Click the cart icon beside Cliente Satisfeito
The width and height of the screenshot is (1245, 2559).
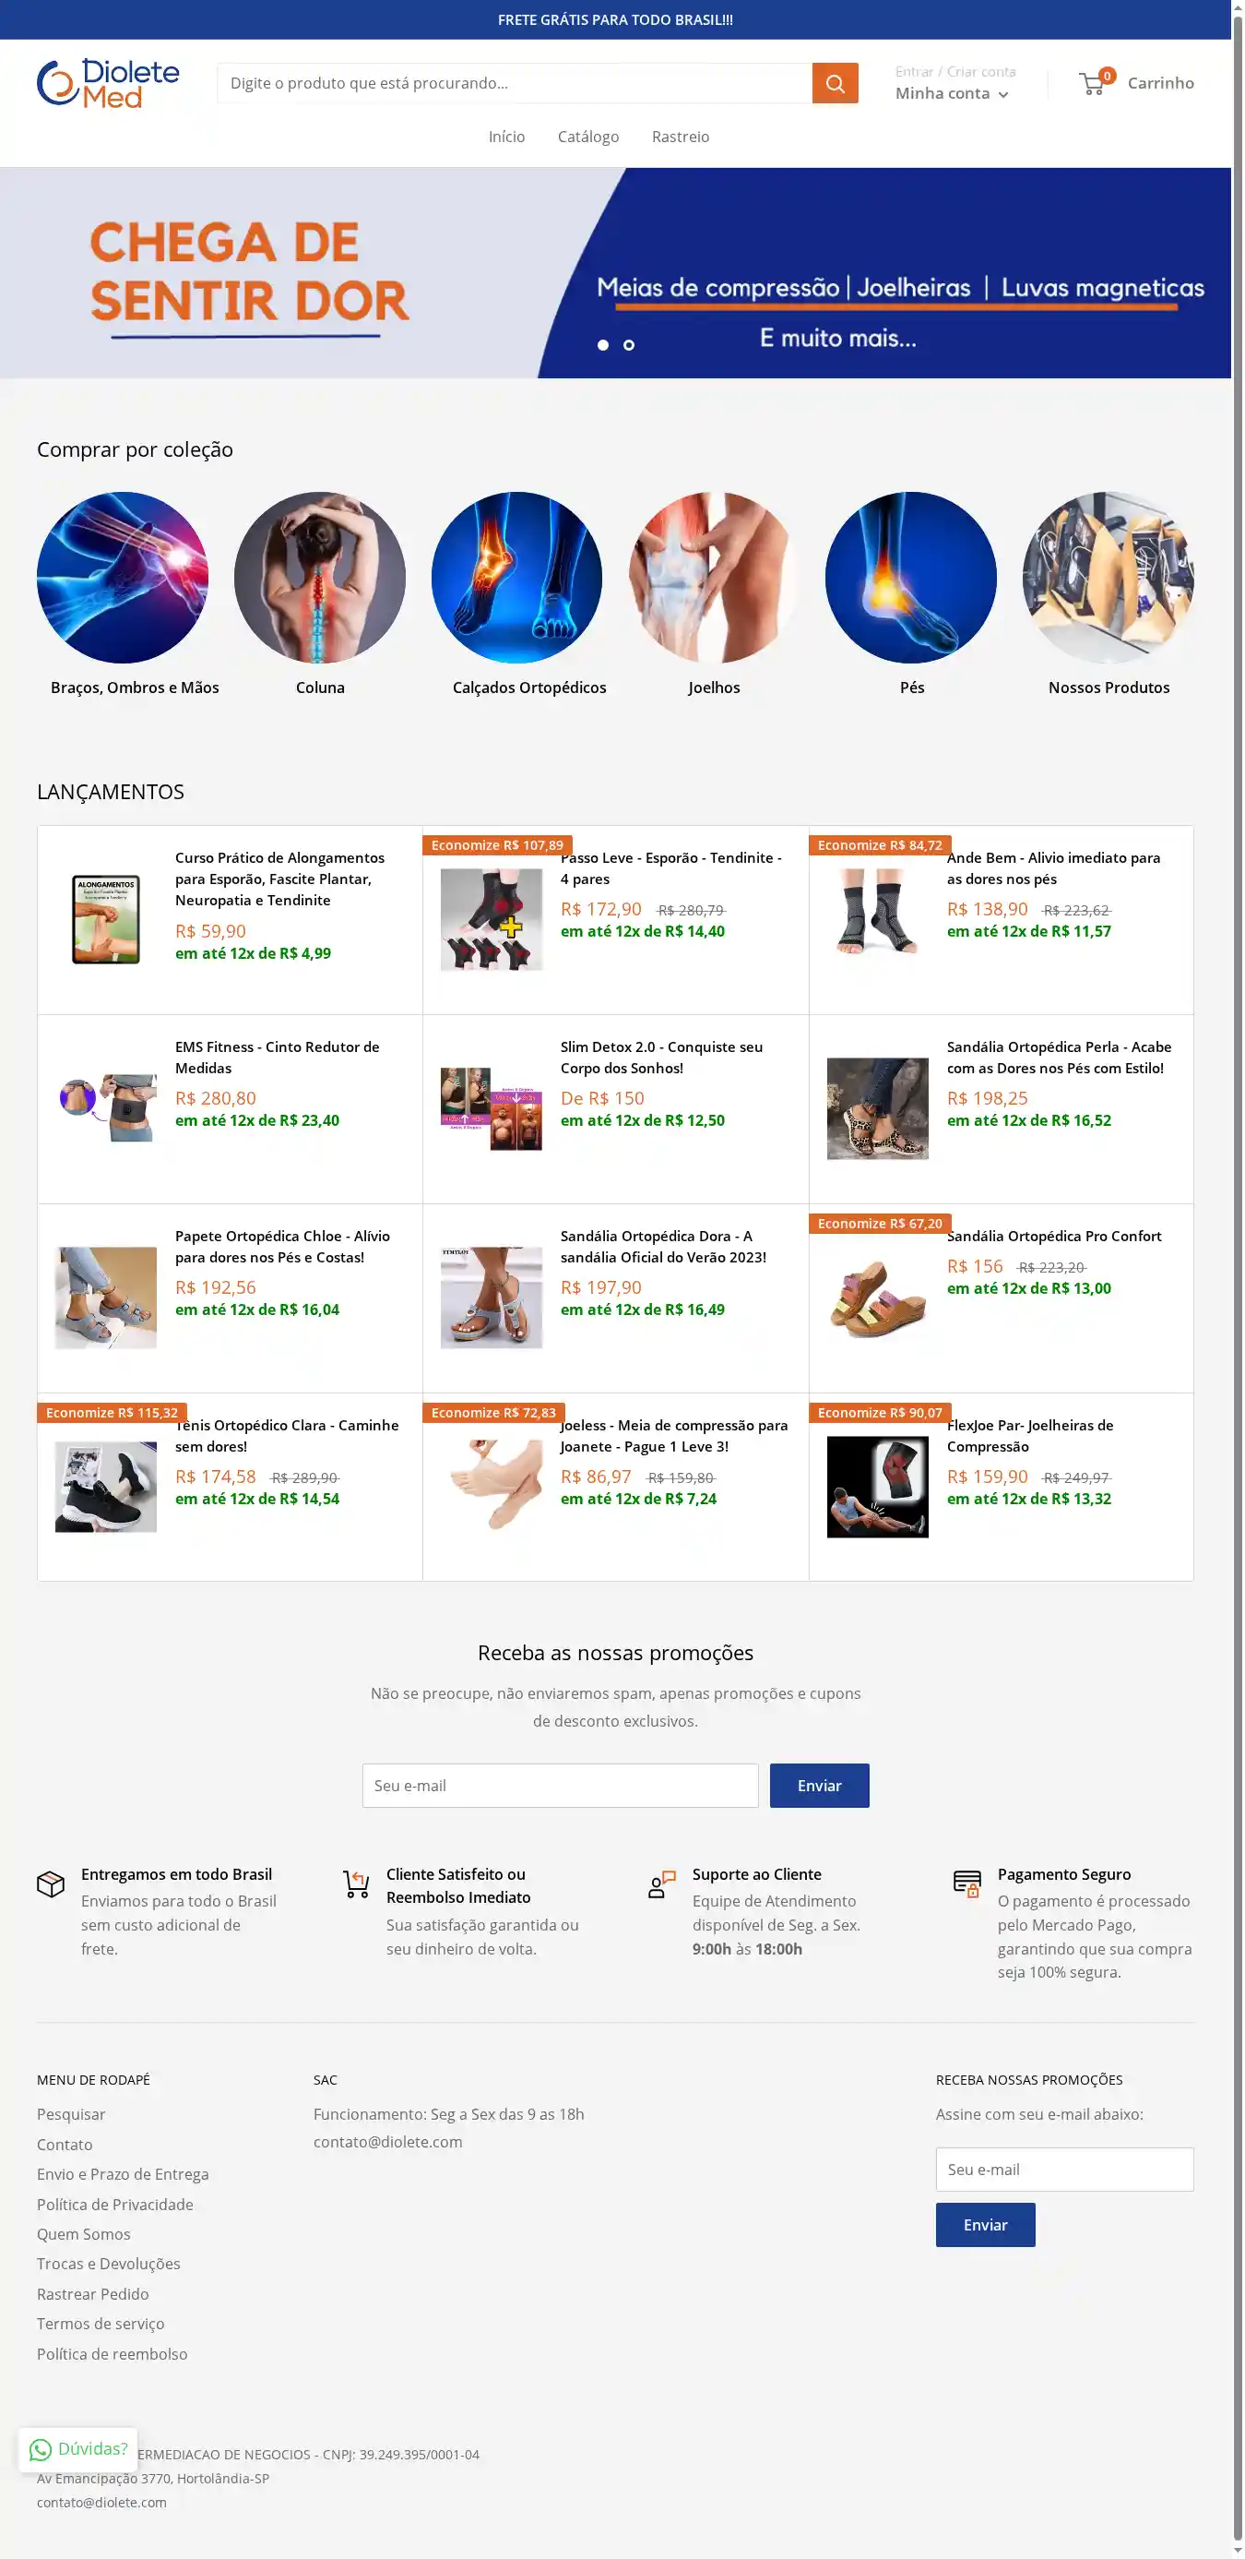click(x=356, y=1883)
